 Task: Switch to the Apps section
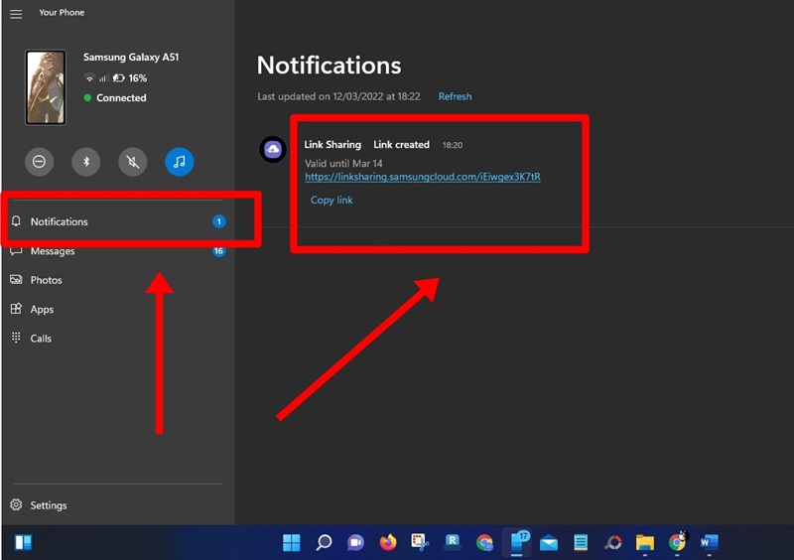(x=42, y=310)
